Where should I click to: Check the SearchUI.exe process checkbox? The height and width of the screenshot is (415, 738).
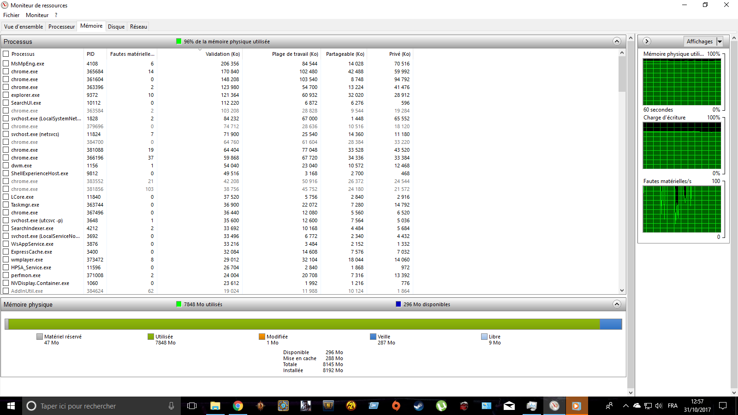click(x=6, y=103)
